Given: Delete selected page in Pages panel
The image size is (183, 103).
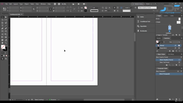Looking at the screenshot, I should click(x=180, y=35).
